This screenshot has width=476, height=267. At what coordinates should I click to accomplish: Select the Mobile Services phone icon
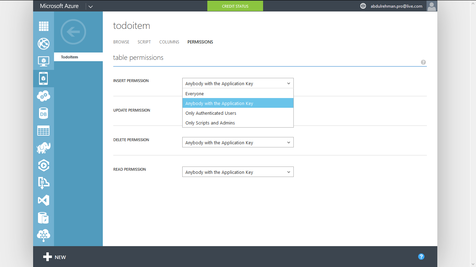tap(44, 79)
